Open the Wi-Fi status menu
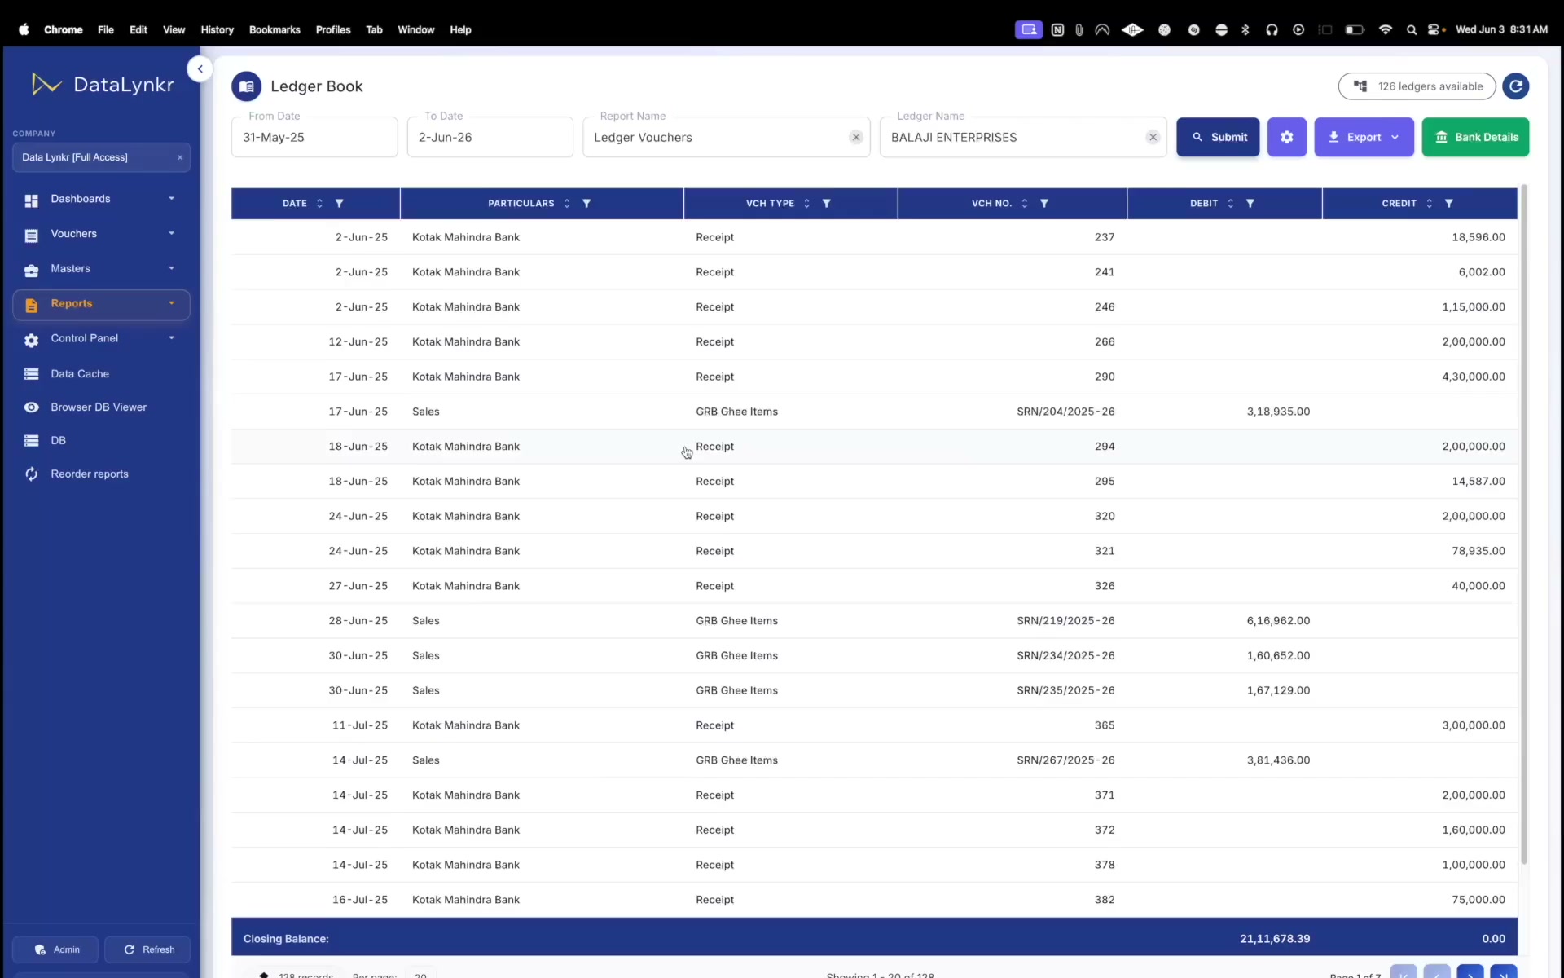This screenshot has width=1564, height=978. pyautogui.click(x=1385, y=30)
